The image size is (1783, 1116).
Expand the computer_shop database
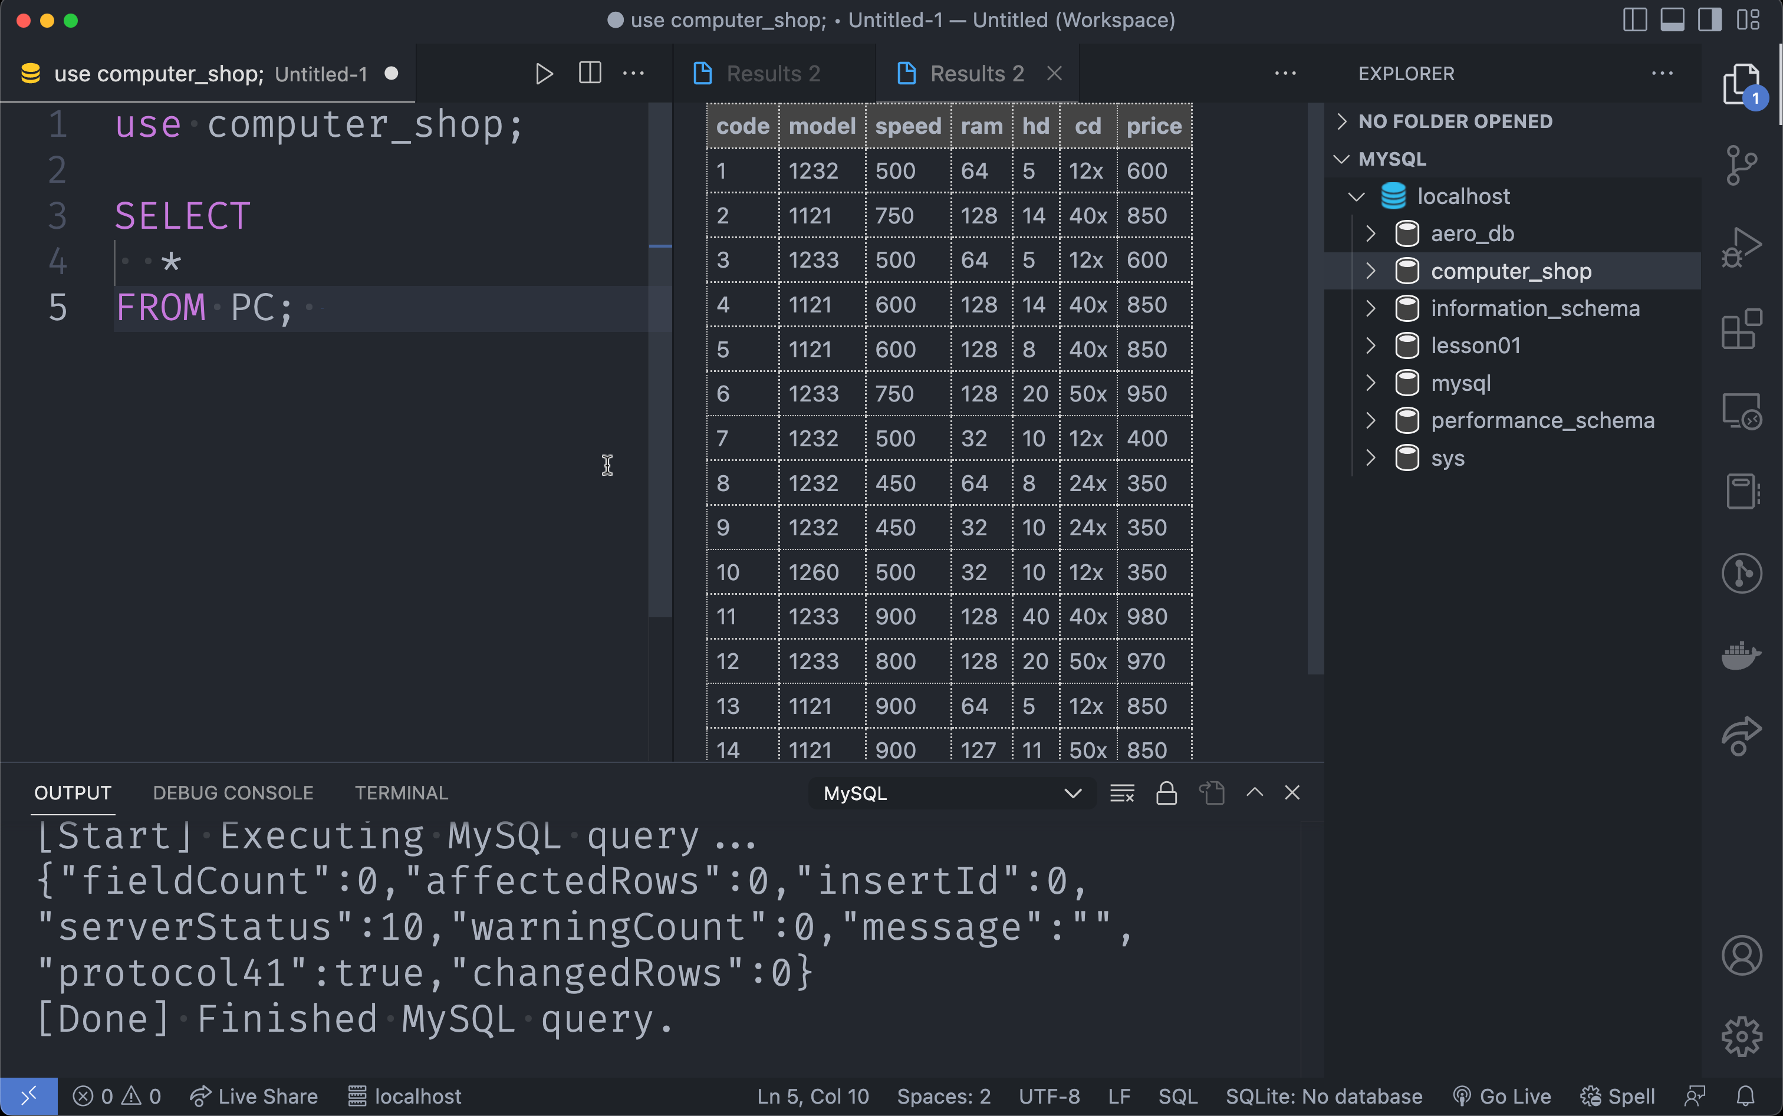[x=1371, y=271]
